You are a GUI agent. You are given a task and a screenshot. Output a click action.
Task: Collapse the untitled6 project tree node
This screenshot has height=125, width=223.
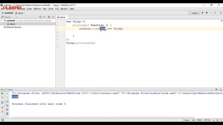pyautogui.click(x=1, y=21)
